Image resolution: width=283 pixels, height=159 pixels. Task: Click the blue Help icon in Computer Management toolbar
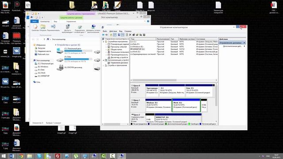[119, 35]
